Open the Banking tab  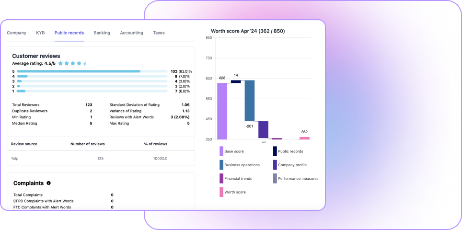[x=102, y=33]
